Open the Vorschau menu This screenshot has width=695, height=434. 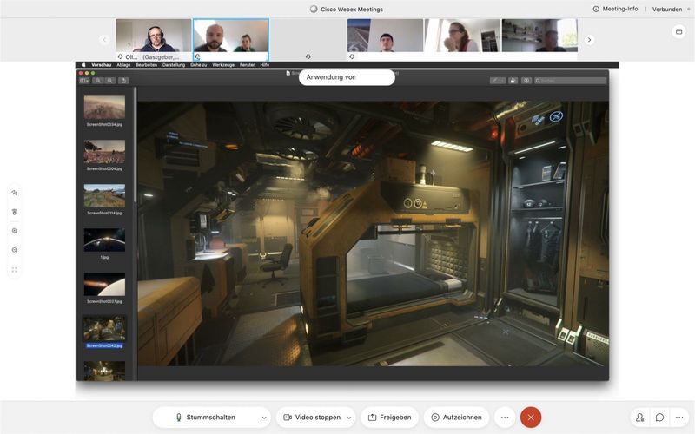click(x=101, y=64)
